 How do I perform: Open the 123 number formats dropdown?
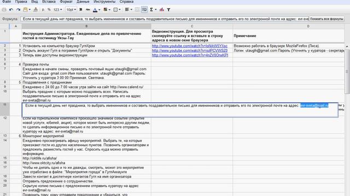(x=58, y=10)
